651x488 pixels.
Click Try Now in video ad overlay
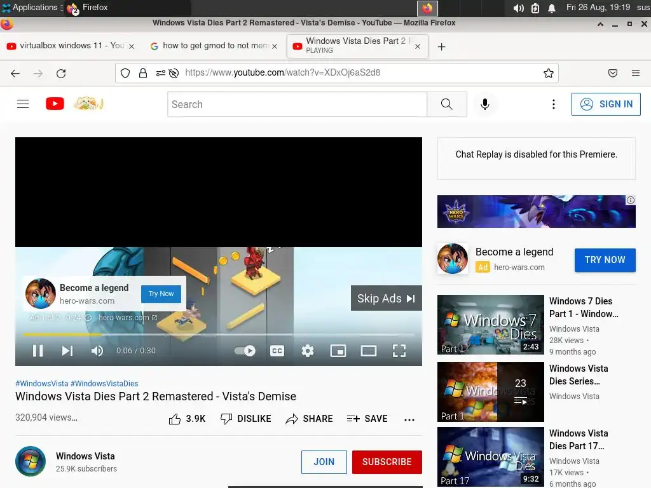161,294
